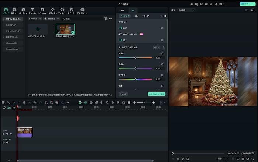Click the trash delete icon in timeline toolbar
258x162 pixels.
pos(24,102)
